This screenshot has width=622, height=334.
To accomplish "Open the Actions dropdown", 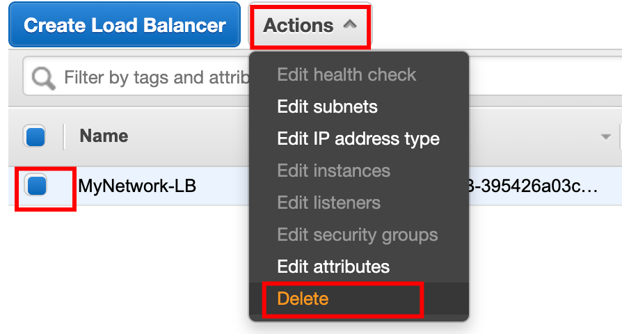I will (x=310, y=26).
